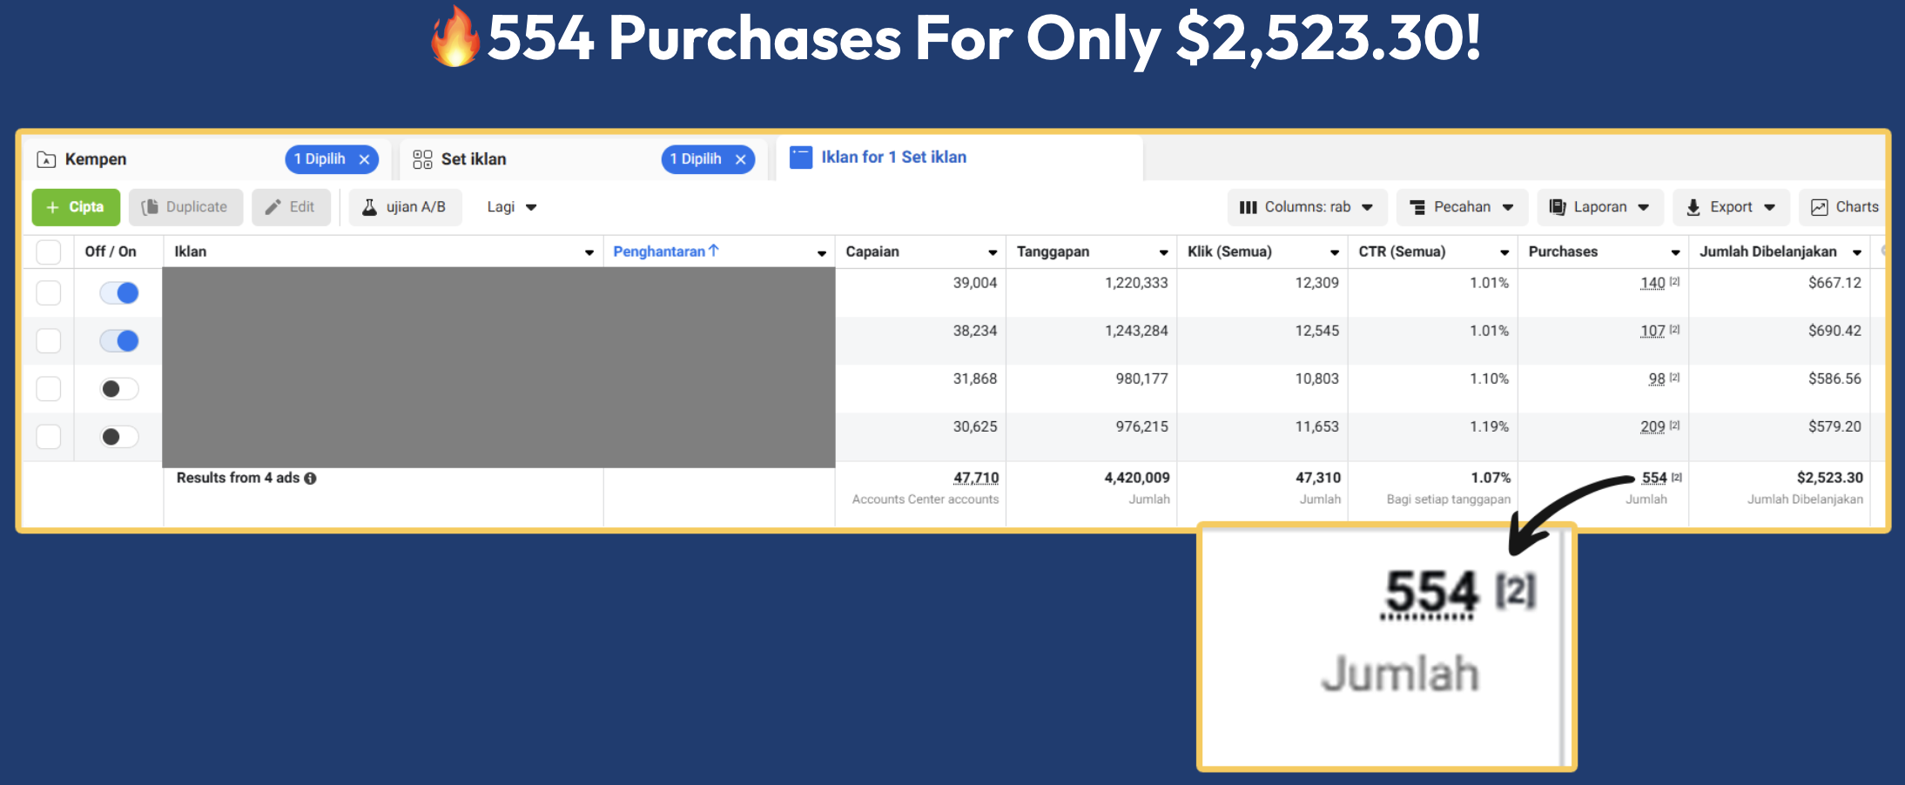
Task: Toggle the ad with 39,004 Capaian off
Action: (x=119, y=293)
